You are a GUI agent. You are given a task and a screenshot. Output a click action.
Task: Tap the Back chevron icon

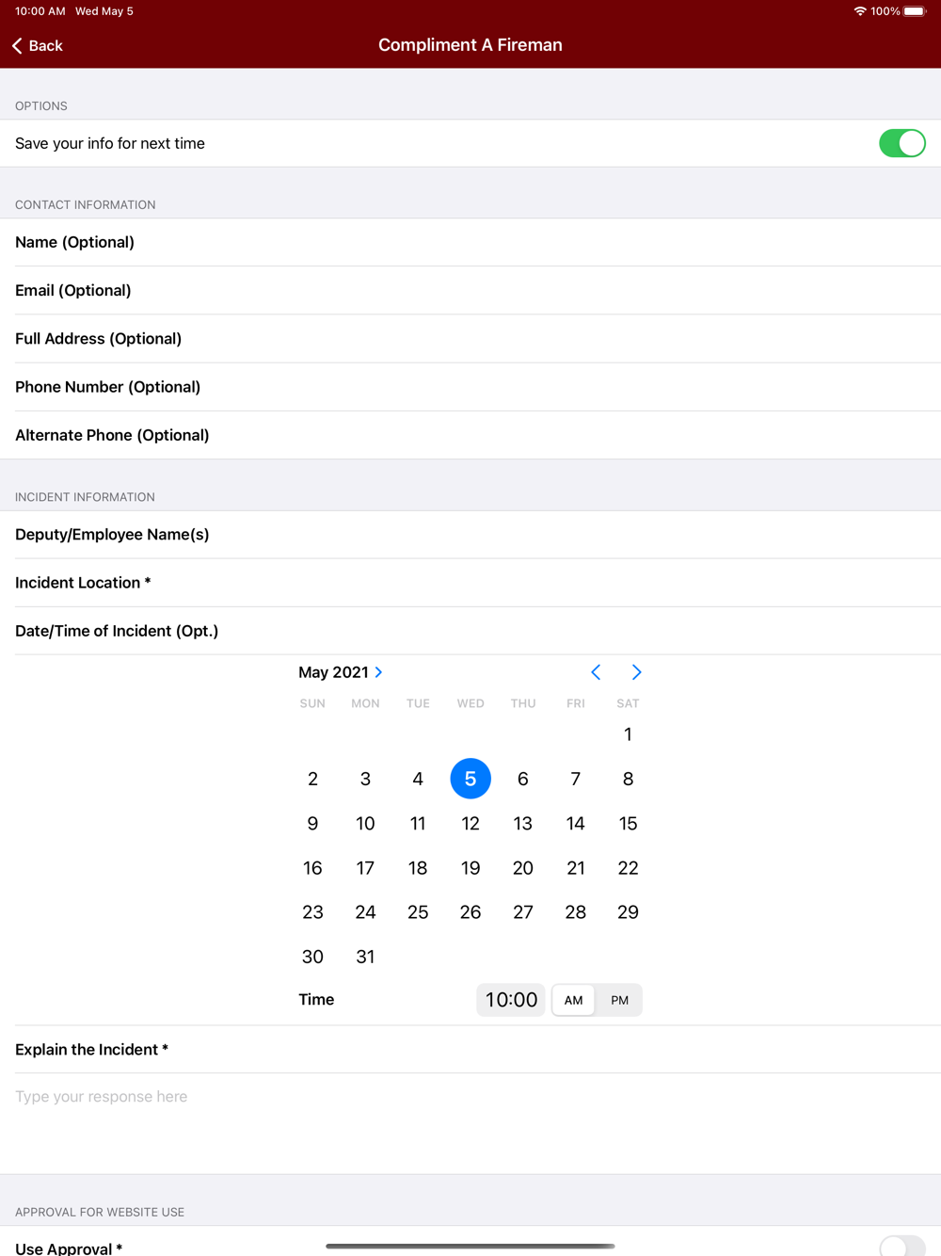tap(17, 45)
